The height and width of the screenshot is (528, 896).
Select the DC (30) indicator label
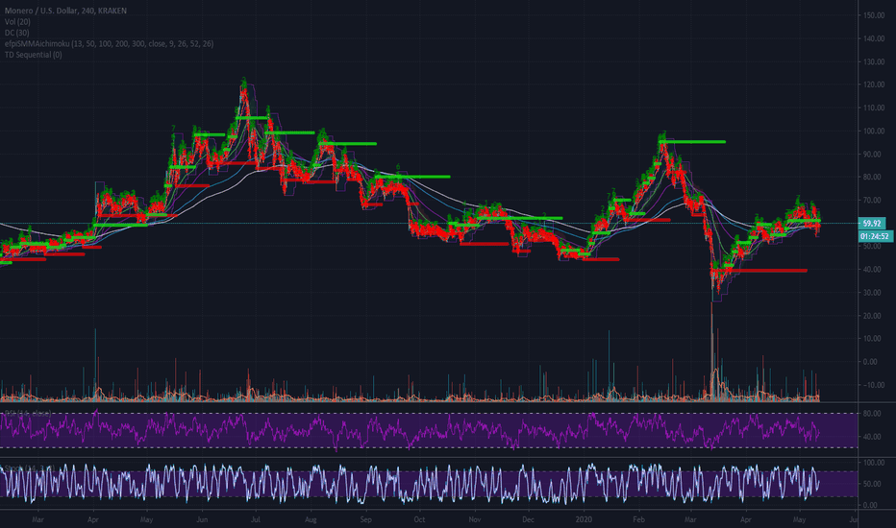click(x=16, y=33)
